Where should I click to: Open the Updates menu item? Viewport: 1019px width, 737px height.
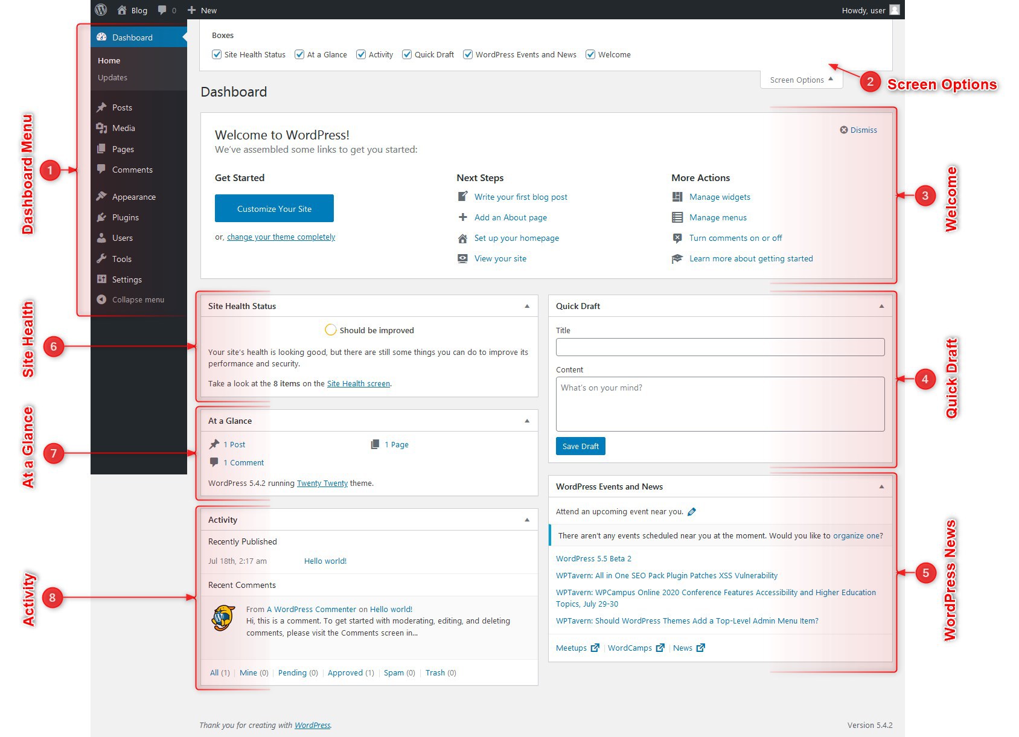112,77
